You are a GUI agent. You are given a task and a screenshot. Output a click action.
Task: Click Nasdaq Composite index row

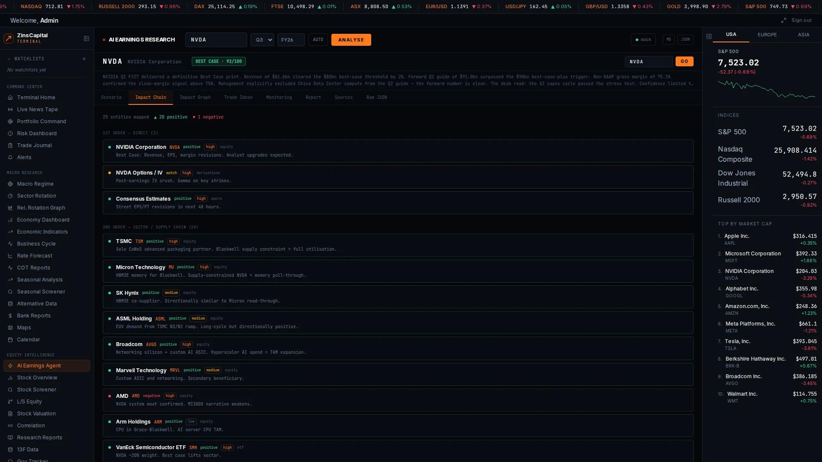(767, 154)
